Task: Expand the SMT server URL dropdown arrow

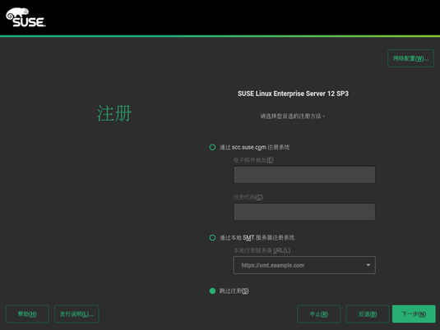Action: coord(368,265)
